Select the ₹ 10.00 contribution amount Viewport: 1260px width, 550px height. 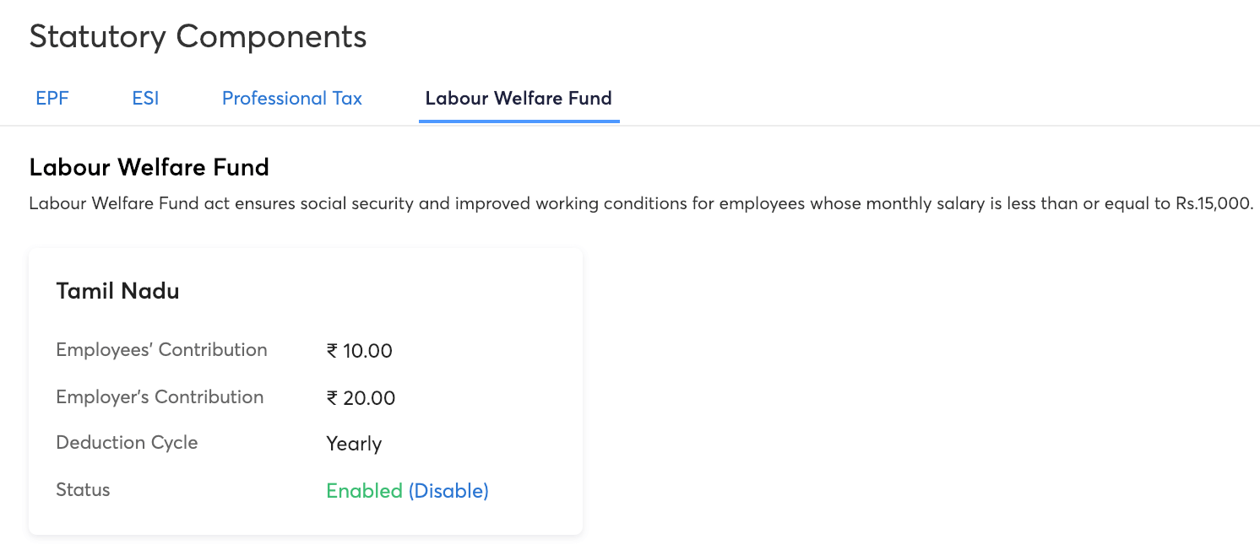360,351
